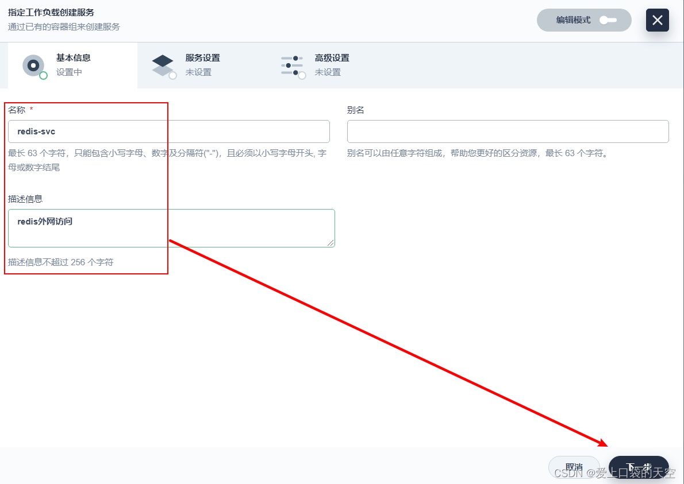Switch to the 服务设置 step tab
Image resolution: width=684 pixels, height=484 pixels.
coord(202,58)
